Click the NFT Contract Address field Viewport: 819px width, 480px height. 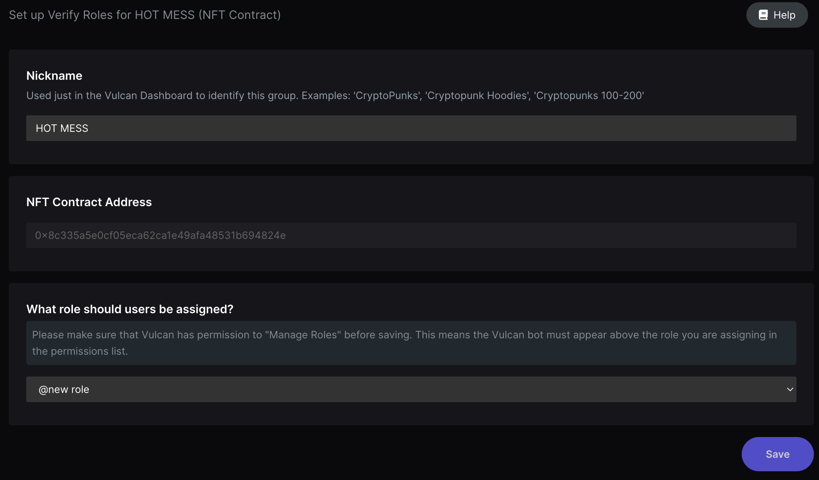pyautogui.click(x=411, y=235)
